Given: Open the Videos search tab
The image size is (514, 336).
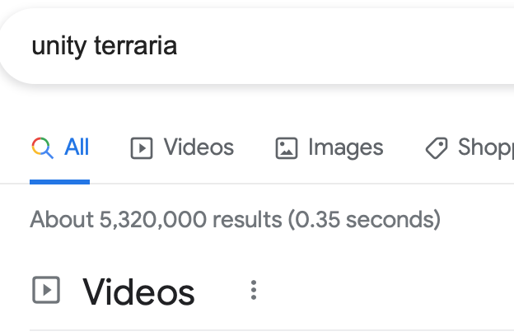Looking at the screenshot, I should pyautogui.click(x=198, y=148).
